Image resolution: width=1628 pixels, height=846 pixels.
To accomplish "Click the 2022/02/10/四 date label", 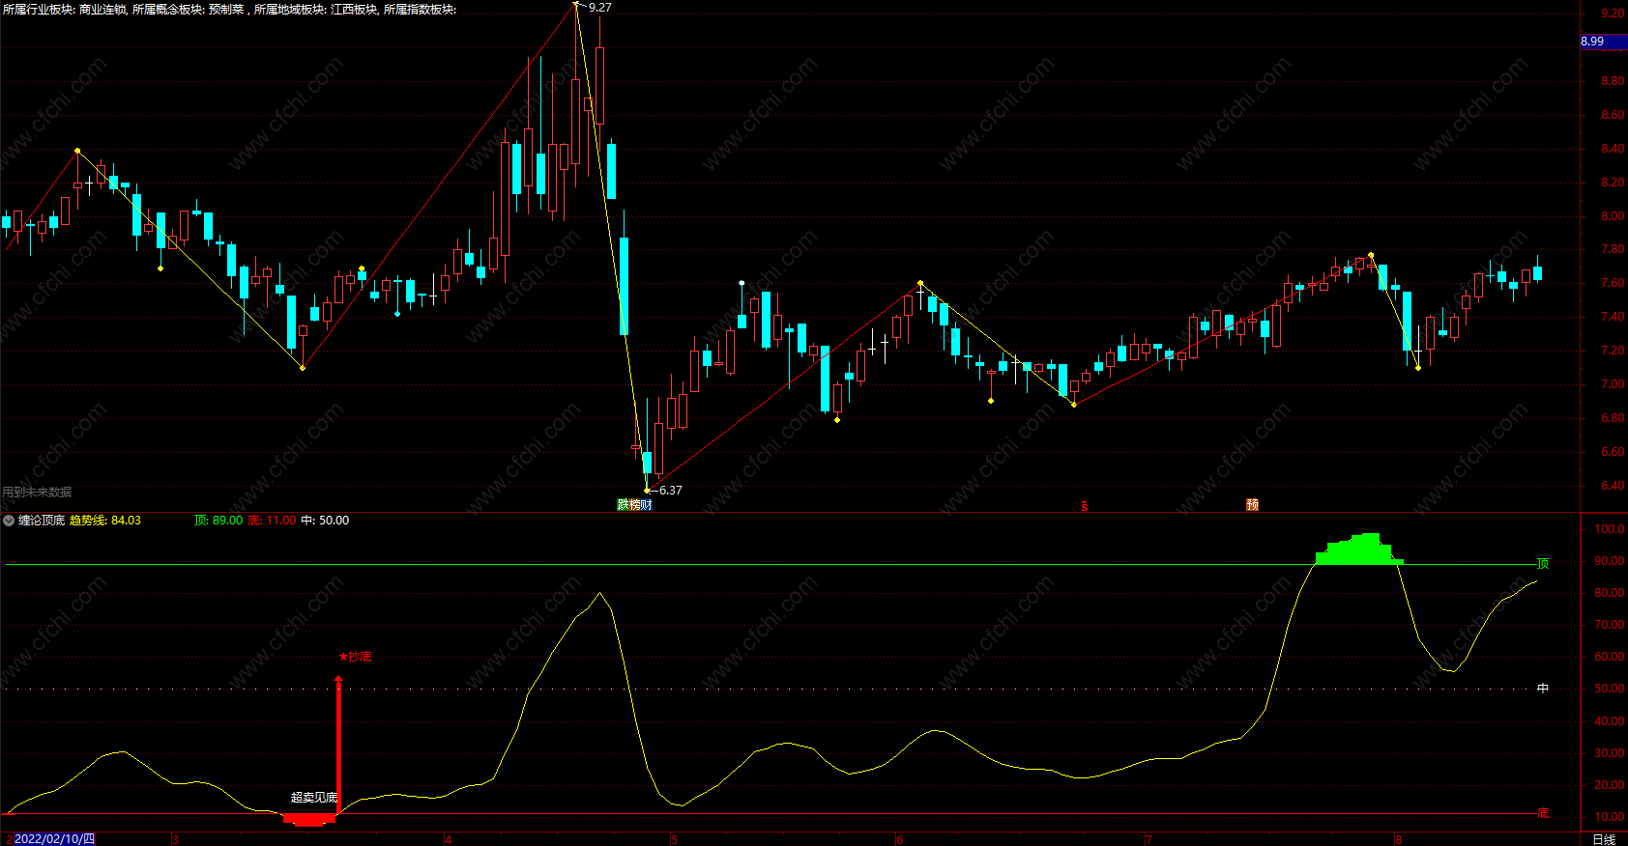I will (x=54, y=839).
